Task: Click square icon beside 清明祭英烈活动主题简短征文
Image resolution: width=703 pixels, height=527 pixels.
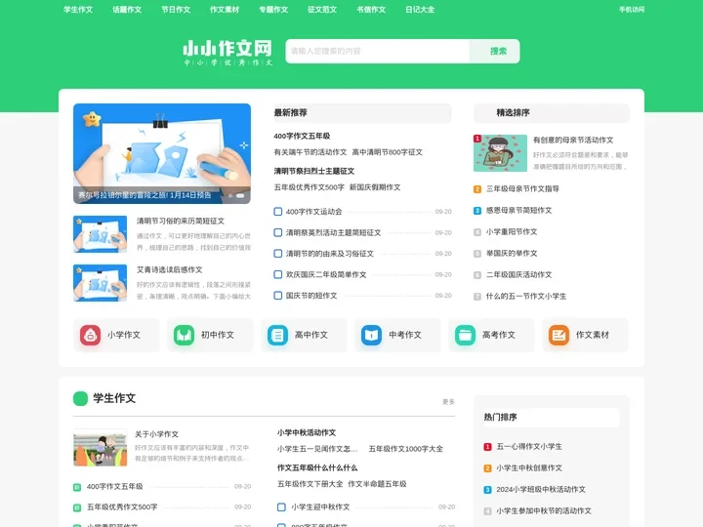Action: coord(278,232)
